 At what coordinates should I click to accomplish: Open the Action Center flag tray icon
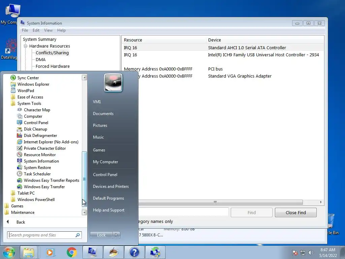point(295,253)
